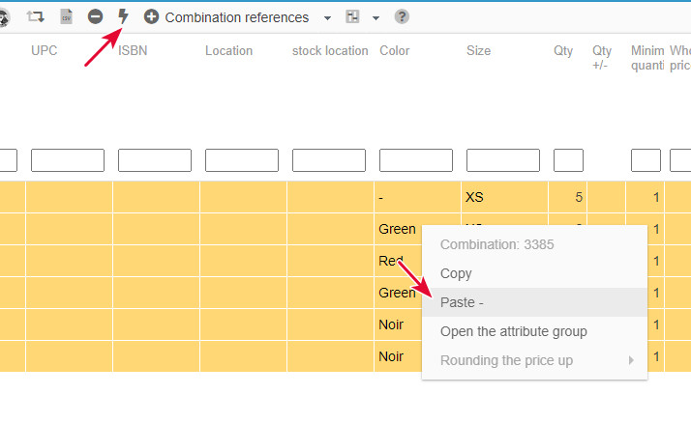Click the Color filter input field
The height and width of the screenshot is (423, 691).
(415, 160)
